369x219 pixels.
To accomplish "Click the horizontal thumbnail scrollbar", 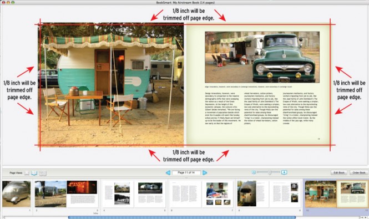I will pos(181,217).
